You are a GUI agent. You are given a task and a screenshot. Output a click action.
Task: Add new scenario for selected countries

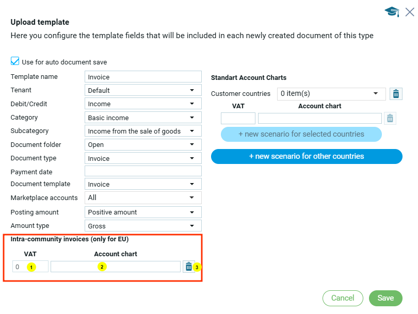[x=301, y=134]
